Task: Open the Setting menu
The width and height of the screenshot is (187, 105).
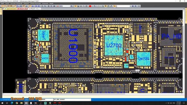Action: [x=26, y=3]
